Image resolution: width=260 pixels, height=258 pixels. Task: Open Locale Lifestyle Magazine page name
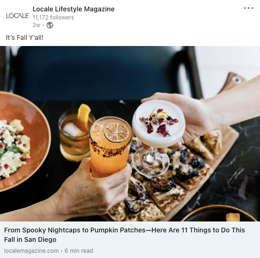pyautogui.click(x=74, y=9)
